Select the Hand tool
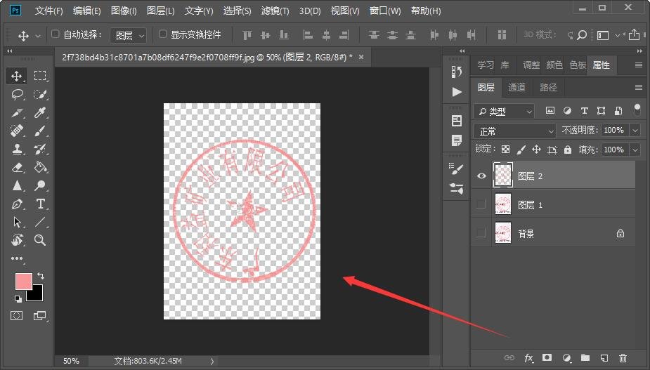The width and height of the screenshot is (650, 370). click(17, 240)
